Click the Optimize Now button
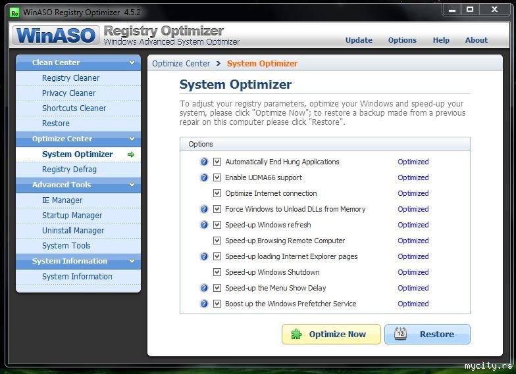Image resolution: width=516 pixels, height=374 pixels. pyautogui.click(x=331, y=334)
